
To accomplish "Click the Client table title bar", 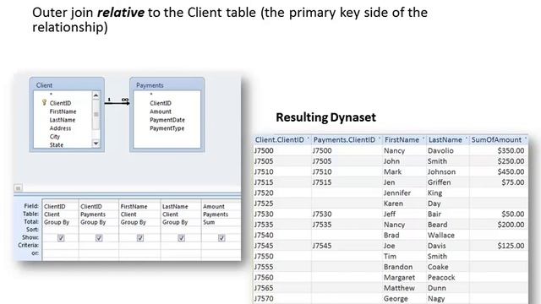I will click(67, 84).
